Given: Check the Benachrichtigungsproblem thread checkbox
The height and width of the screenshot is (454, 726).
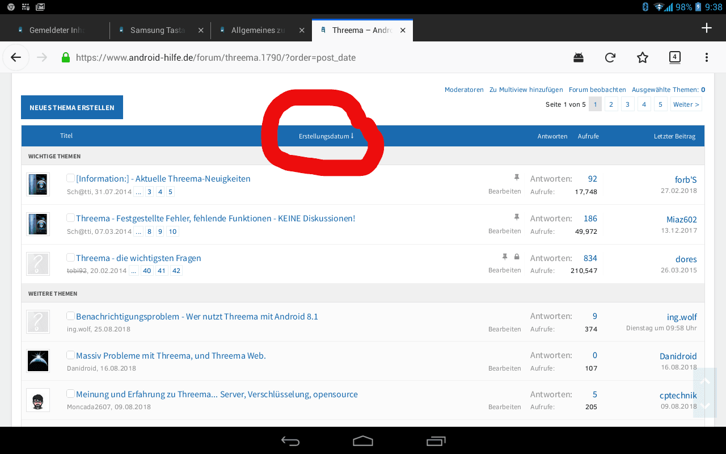Looking at the screenshot, I should (x=71, y=316).
